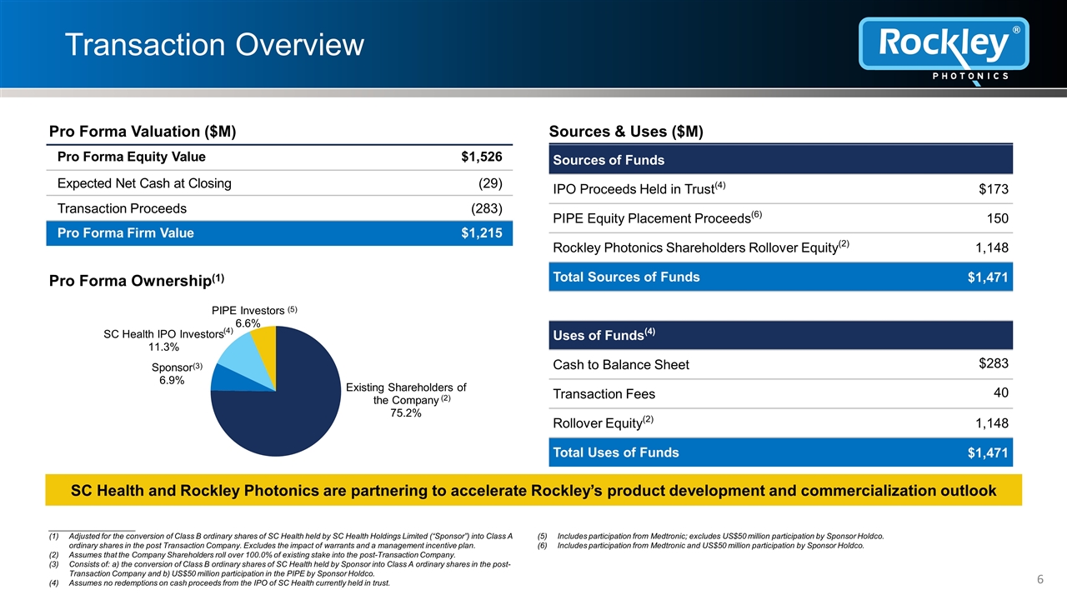Viewport: 1067px width, 600px height.
Task: Select 'PIPE Equity Placement Proceeds' row label
Action: [658, 218]
